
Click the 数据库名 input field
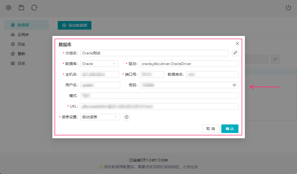[212, 74]
